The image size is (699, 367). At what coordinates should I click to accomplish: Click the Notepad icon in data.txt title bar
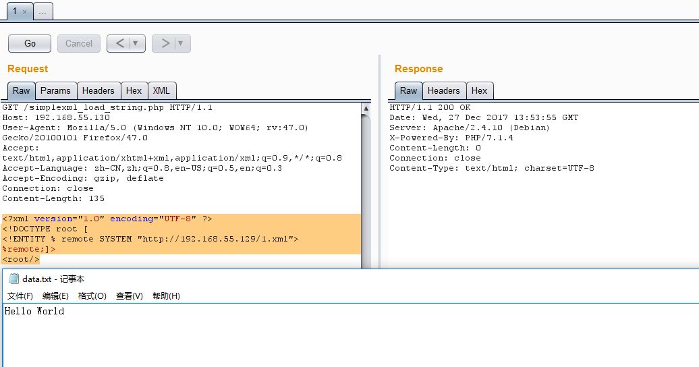(13, 279)
